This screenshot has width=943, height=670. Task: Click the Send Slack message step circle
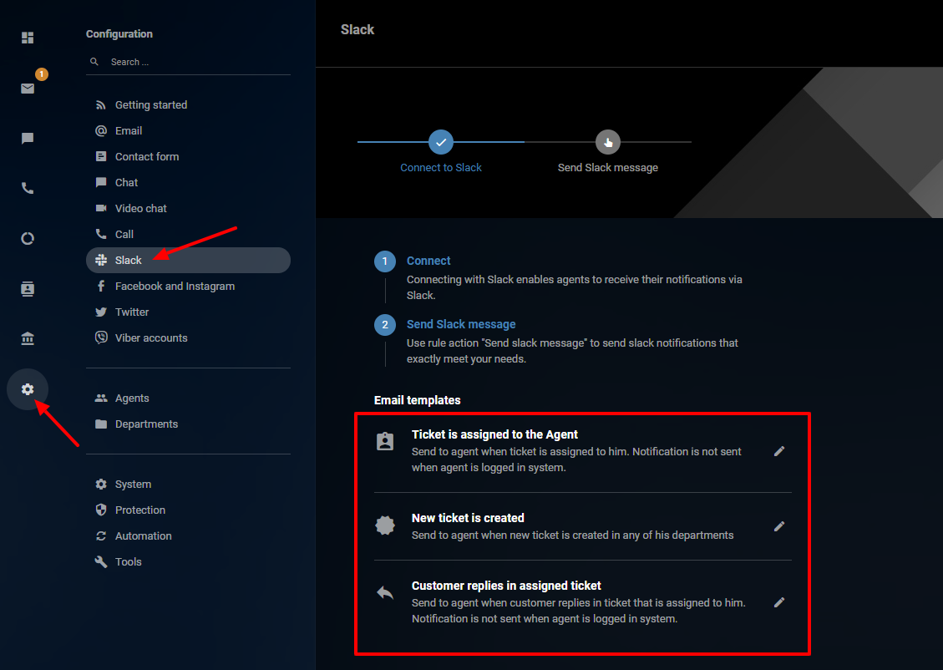point(608,143)
